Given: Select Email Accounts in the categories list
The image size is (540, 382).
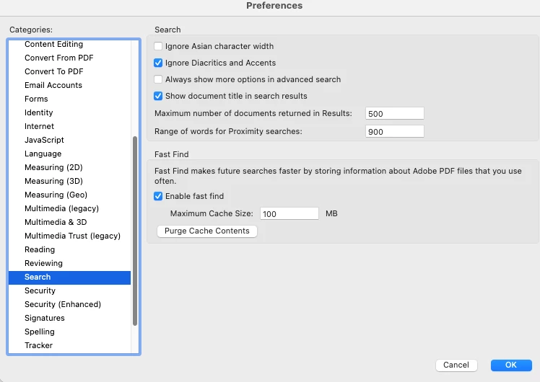Looking at the screenshot, I should coord(53,86).
